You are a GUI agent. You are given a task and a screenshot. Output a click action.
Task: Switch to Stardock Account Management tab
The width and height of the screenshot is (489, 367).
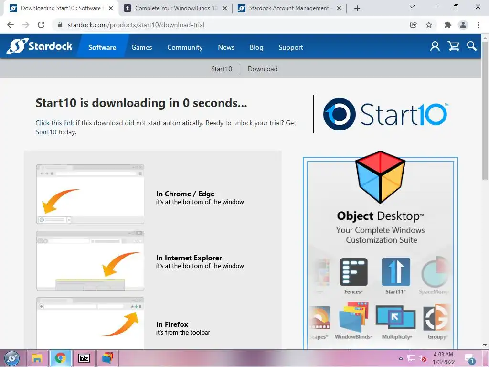pyautogui.click(x=289, y=8)
